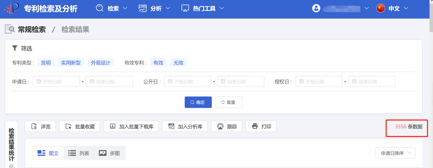Click the magnifier icon beside 检索
The width and height of the screenshot is (433, 168).
100,8
